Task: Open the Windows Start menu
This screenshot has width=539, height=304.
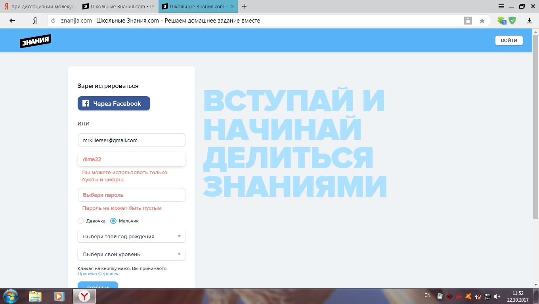Action: 10,296
